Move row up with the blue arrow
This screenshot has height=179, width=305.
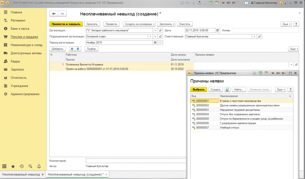coord(72,49)
